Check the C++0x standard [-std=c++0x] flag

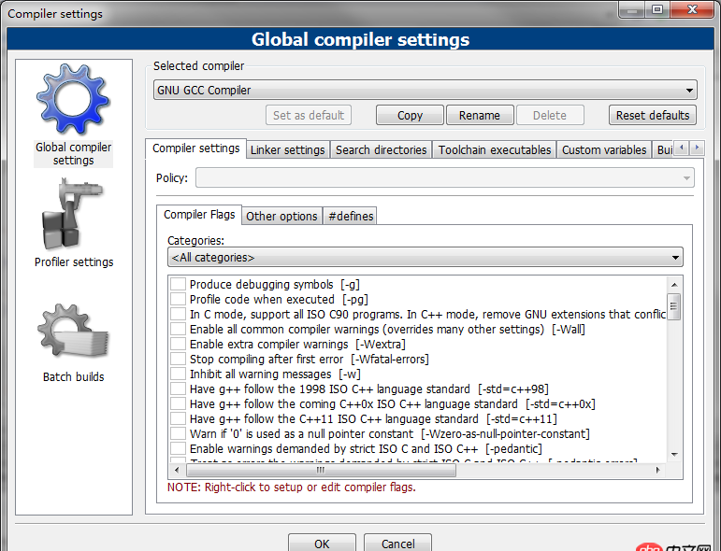pos(178,403)
